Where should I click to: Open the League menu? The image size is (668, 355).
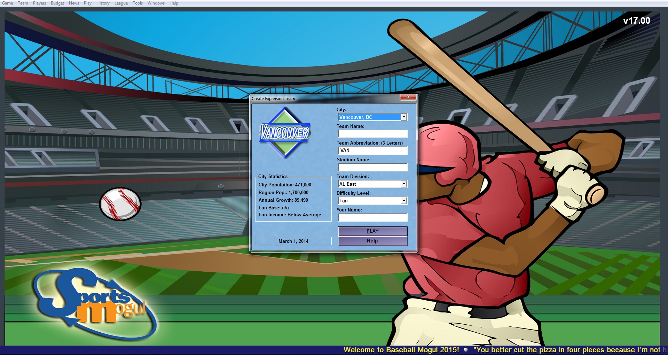click(121, 3)
